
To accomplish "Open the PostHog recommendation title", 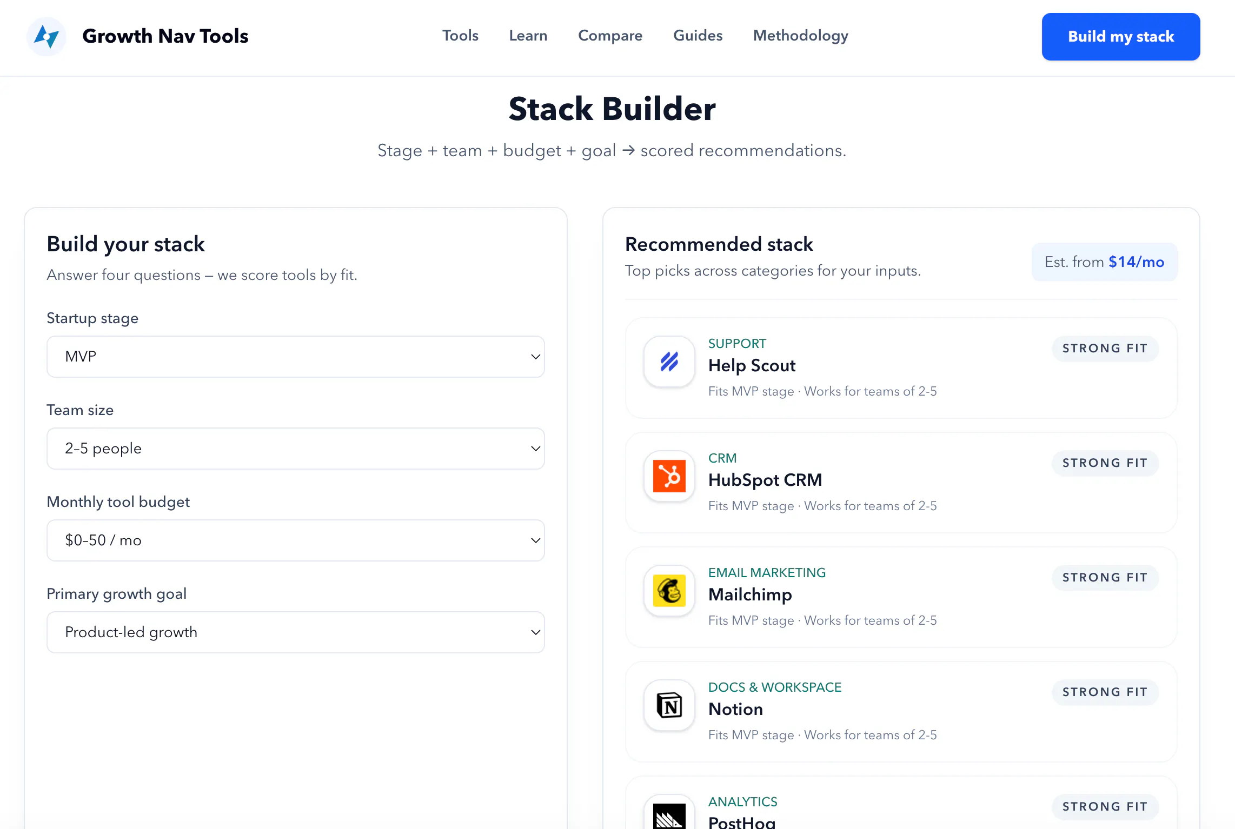I will tap(742, 822).
